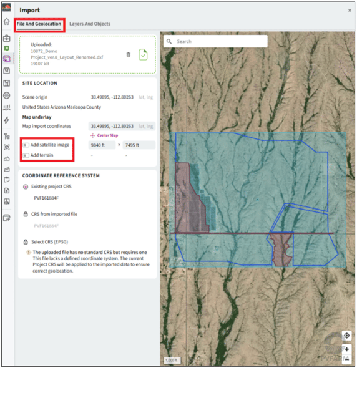Click the Scene origin coordinates value
Screen dimensions: 357x393
tap(112, 97)
